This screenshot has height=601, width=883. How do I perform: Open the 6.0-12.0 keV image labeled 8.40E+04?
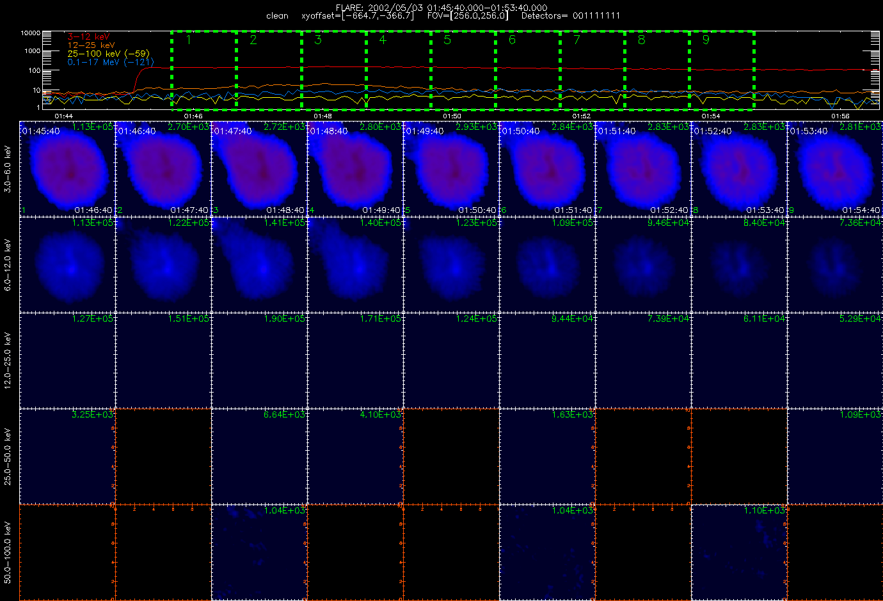739,265
